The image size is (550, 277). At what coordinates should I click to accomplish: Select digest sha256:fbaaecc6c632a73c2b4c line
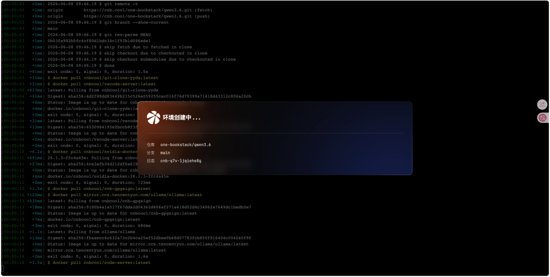(x=149, y=238)
